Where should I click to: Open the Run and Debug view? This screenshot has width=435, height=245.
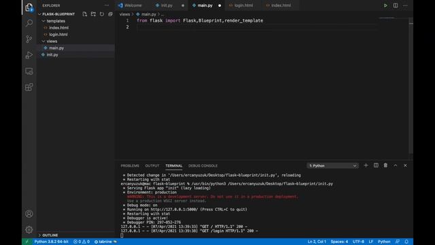pos(29,55)
